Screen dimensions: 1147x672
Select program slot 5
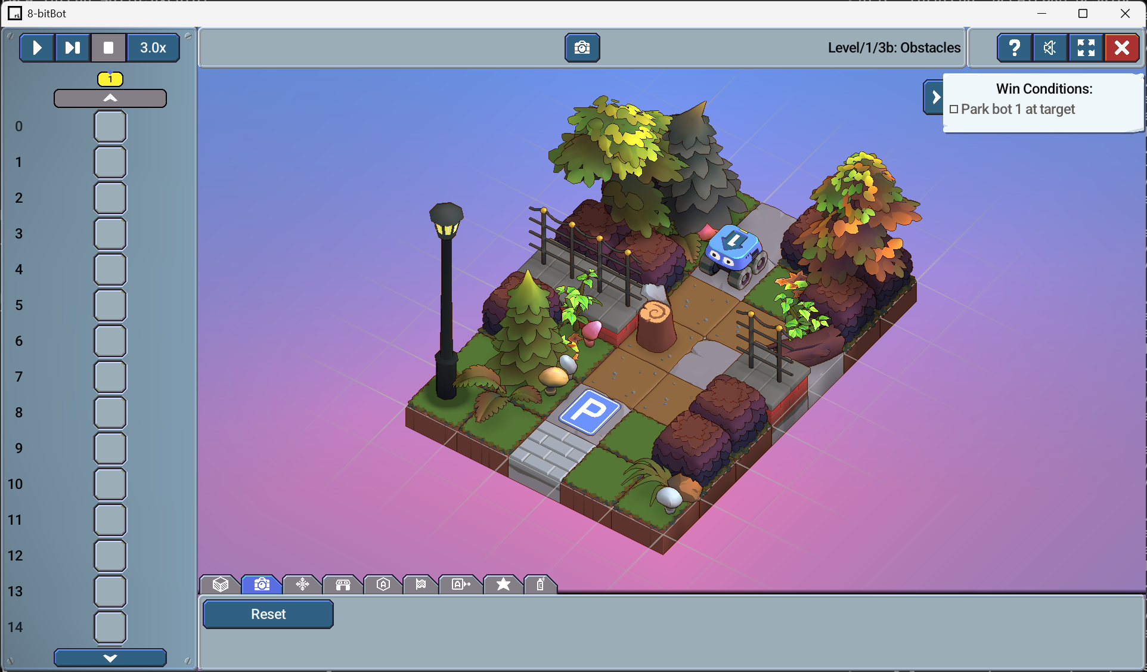click(110, 305)
